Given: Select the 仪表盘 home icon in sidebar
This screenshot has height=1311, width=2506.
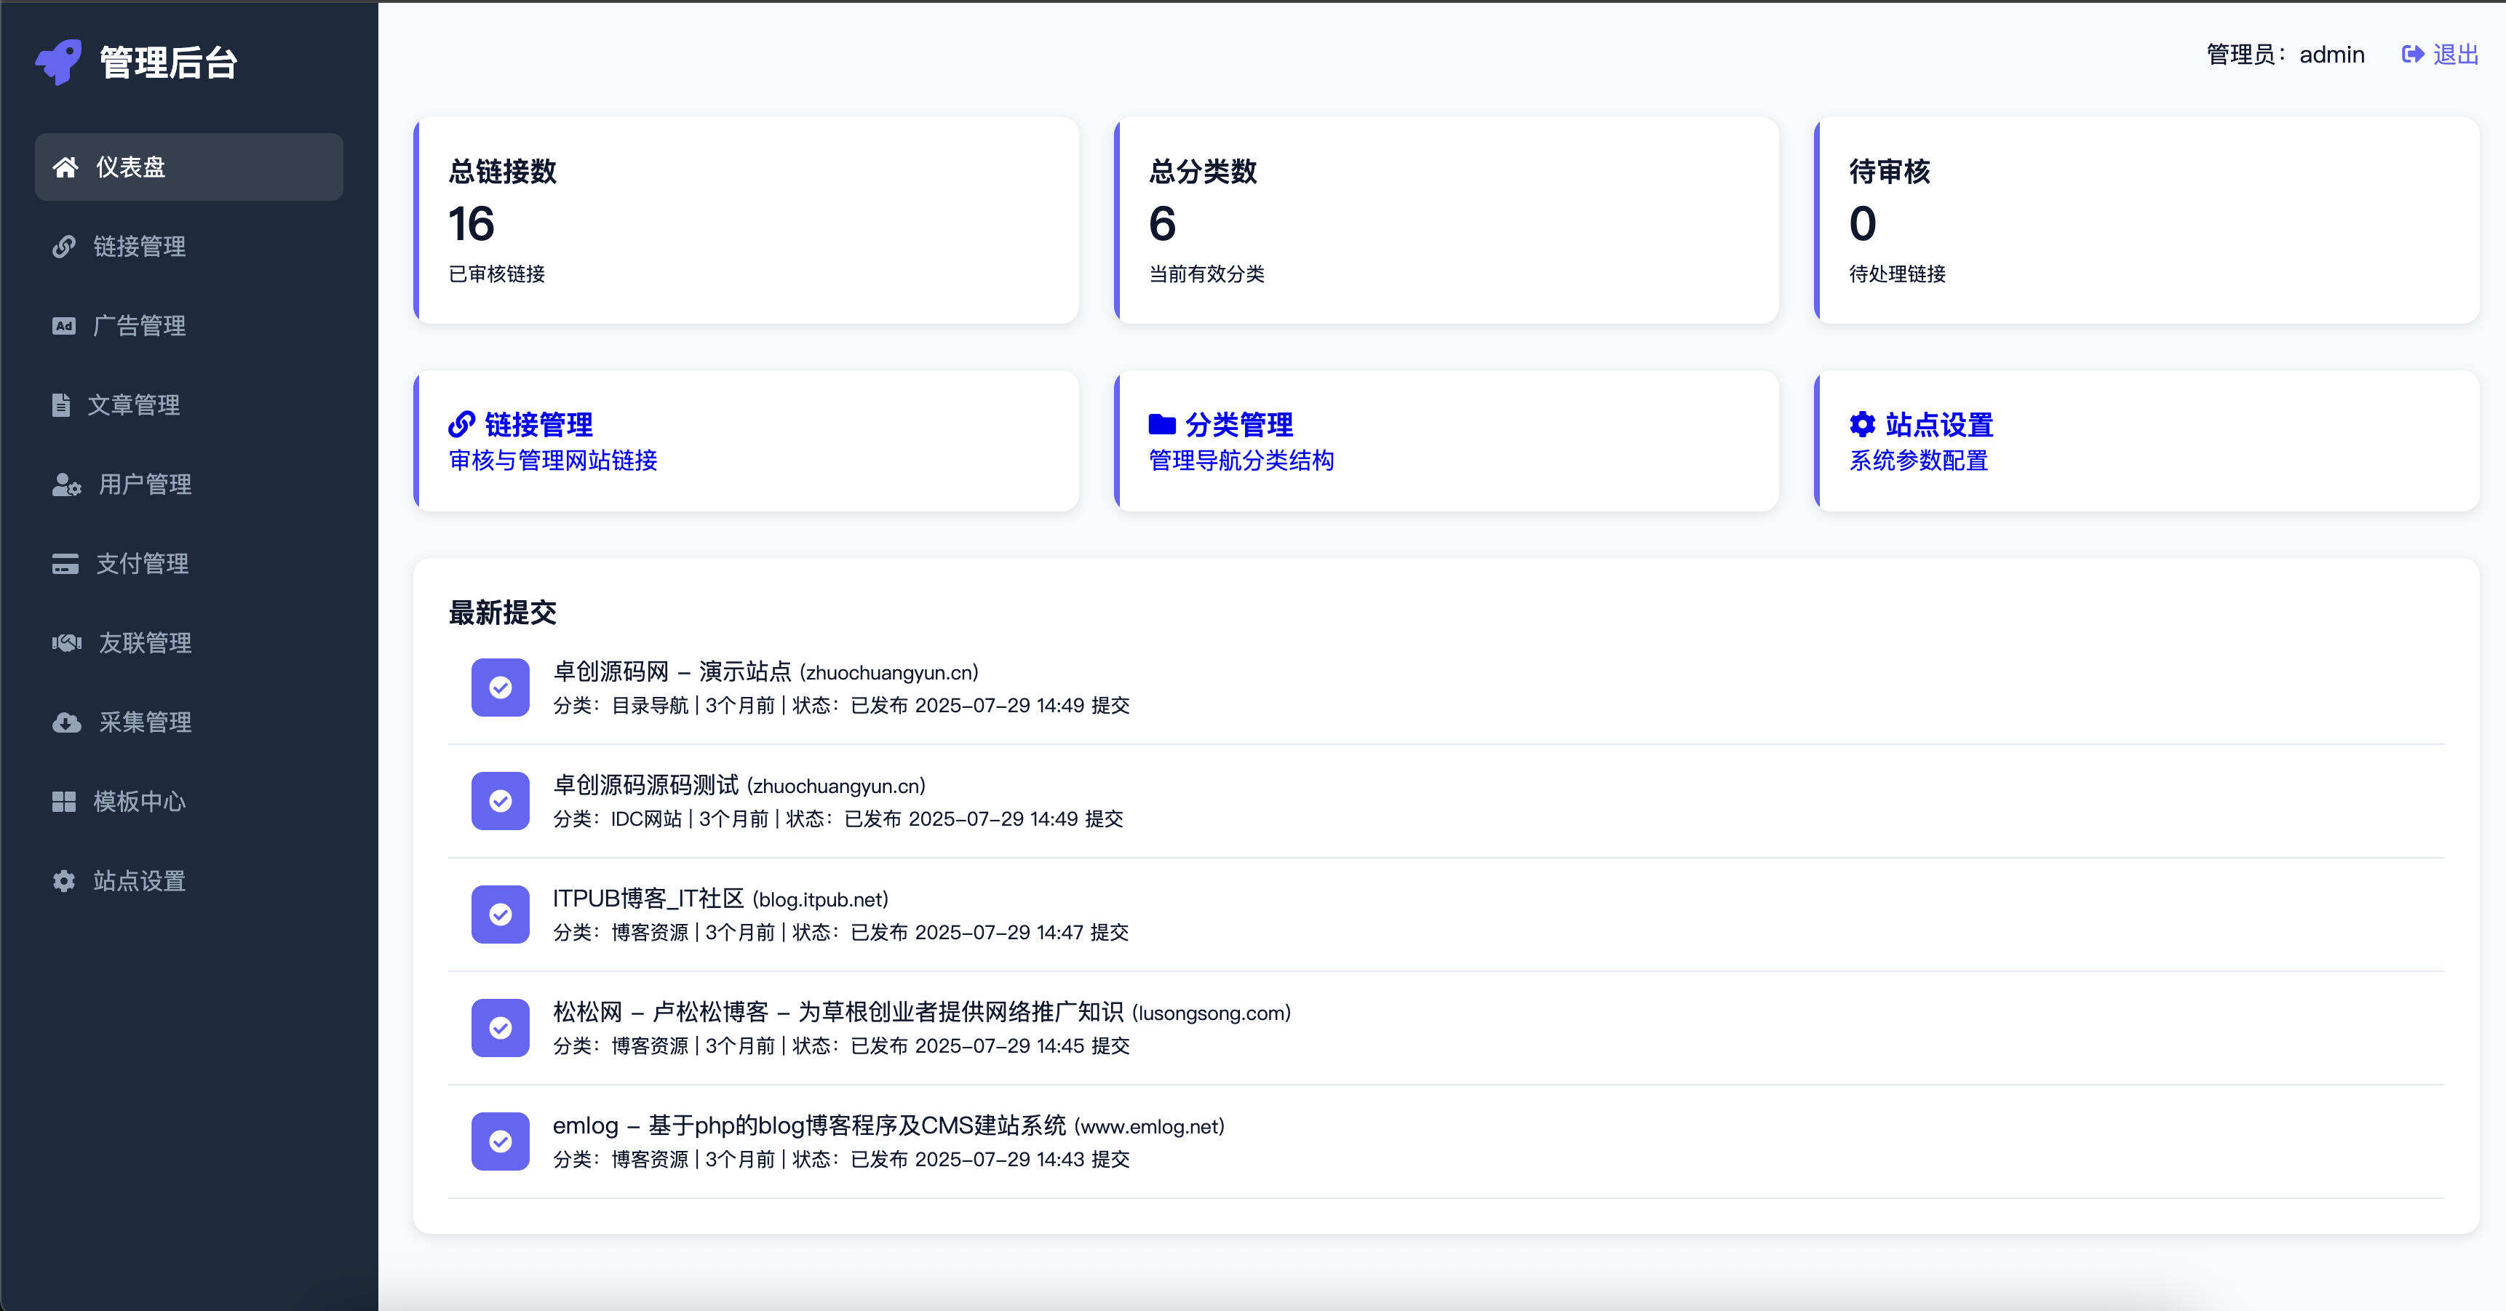Looking at the screenshot, I should tap(65, 167).
